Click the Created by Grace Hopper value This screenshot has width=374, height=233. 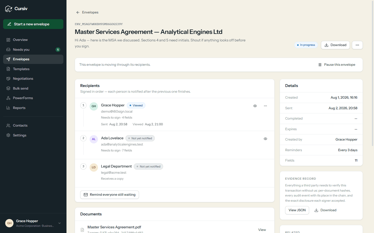346,140
